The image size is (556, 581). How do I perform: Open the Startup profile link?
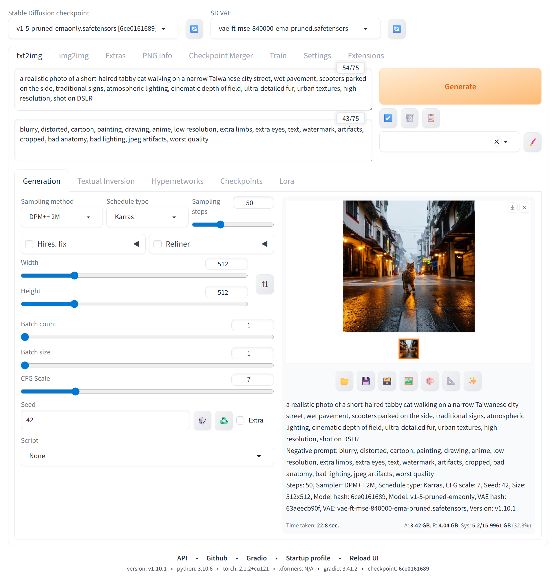(x=308, y=558)
